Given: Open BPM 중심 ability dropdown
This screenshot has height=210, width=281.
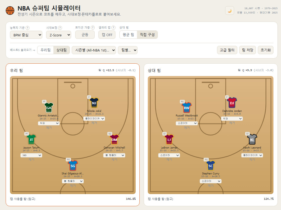Looking at the screenshot, I should (x=26, y=35).
